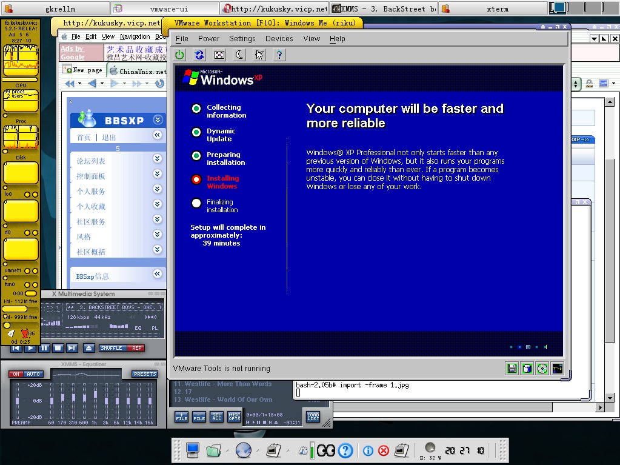Stop playback in XMMS
The width and height of the screenshot is (620, 465).
(58, 348)
